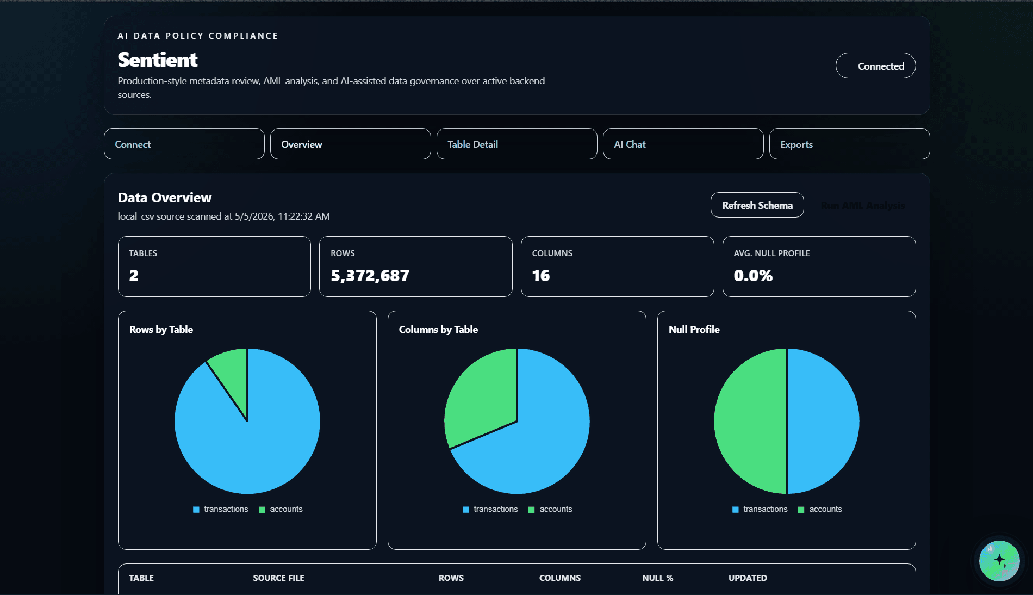Toggle transactions legend in Null Profile chart
This screenshot has height=595, width=1033.
[x=760, y=509]
